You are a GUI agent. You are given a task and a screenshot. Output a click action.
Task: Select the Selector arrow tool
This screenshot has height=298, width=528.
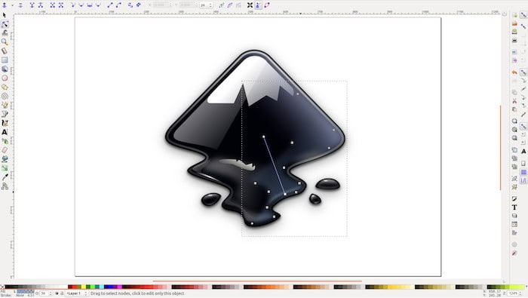(x=5, y=16)
